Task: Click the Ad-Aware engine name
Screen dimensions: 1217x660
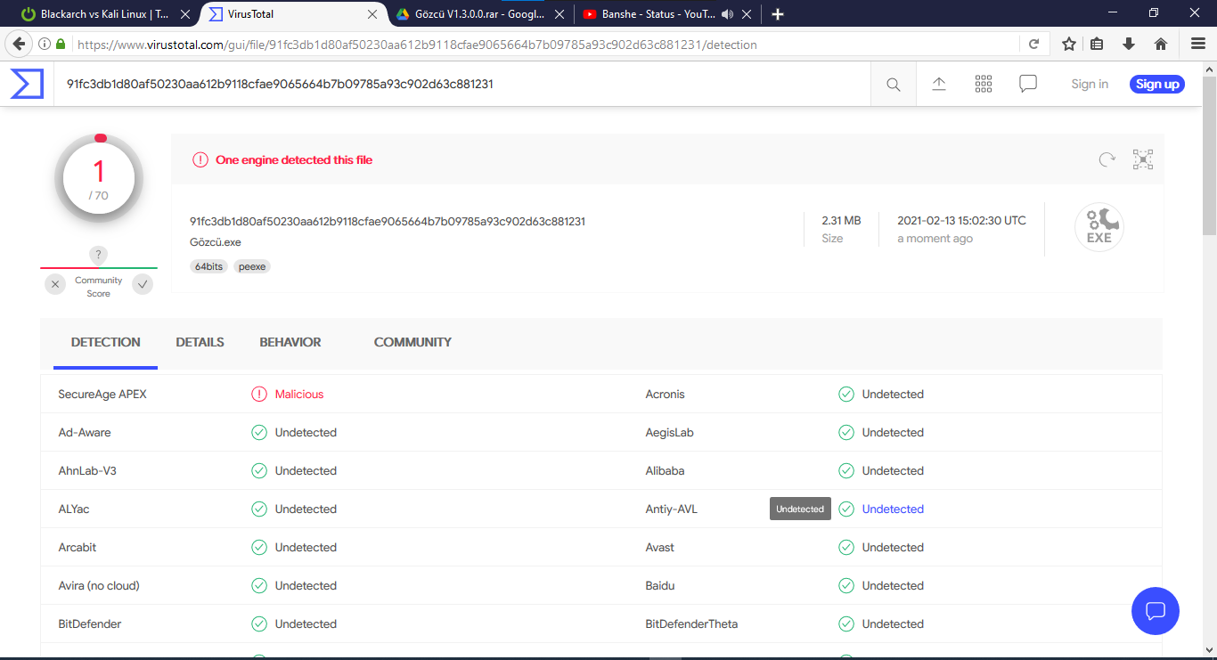Action: tap(85, 432)
